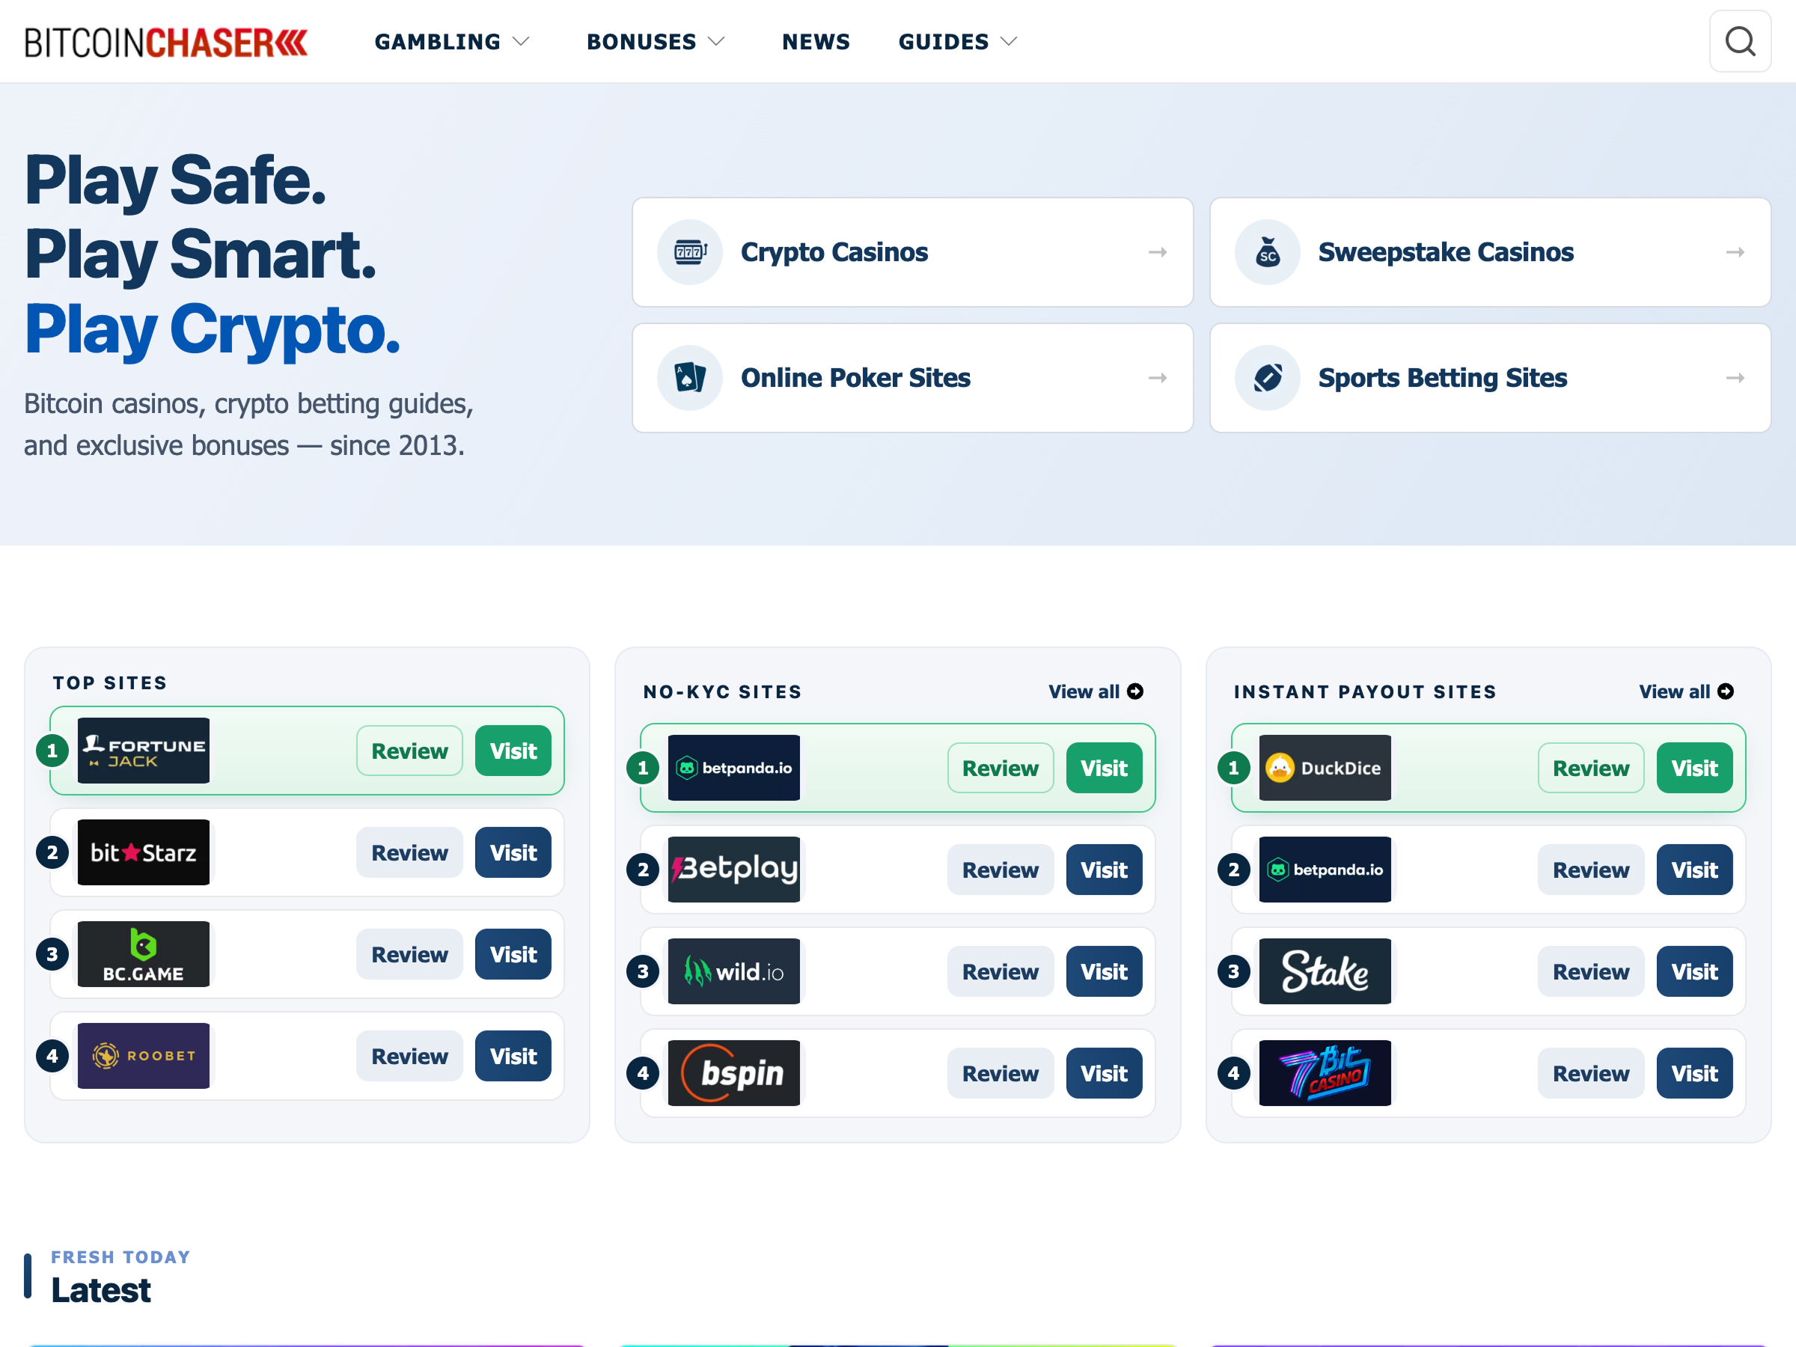1796x1347 pixels.
Task: Click the playing cards Online Poker icon
Action: point(689,378)
